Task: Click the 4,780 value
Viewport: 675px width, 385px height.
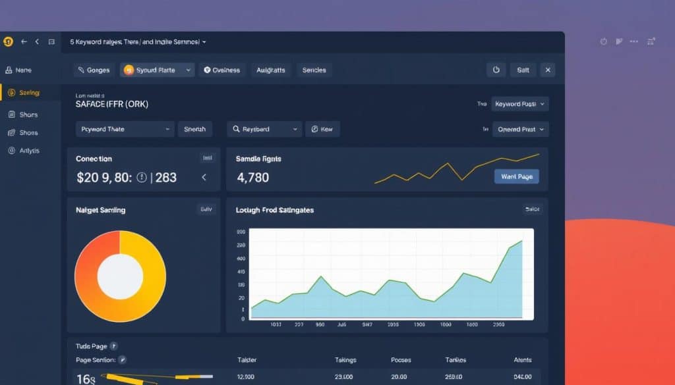Action: coord(253,178)
